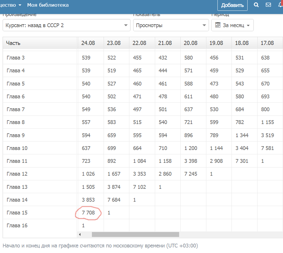The image size is (283, 253).
Task: Click the Глава 16 row label
Action: coord(17,226)
